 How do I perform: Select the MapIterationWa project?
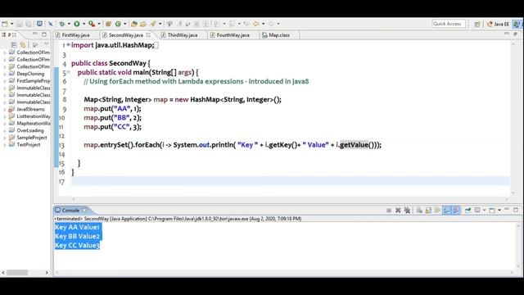(x=34, y=124)
